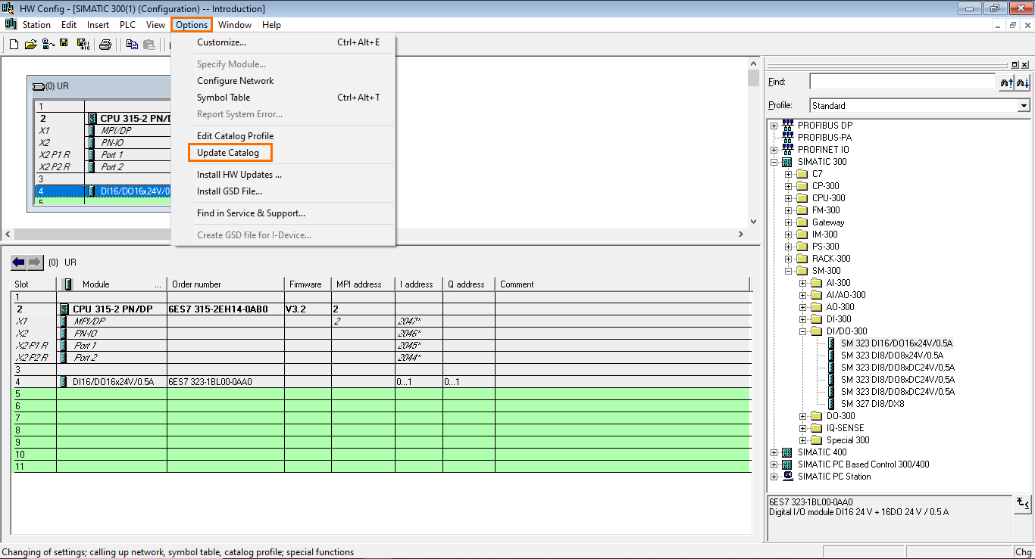The image size is (1035, 559).
Task: Select slot 4 DI16/DO16x24V/0.5A table row
Action: 383,382
